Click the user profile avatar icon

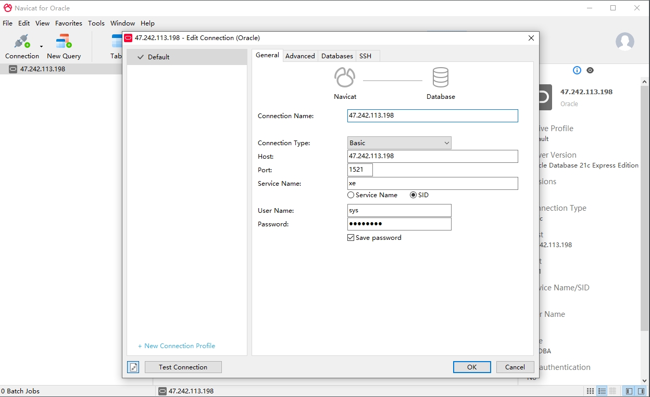pos(624,42)
